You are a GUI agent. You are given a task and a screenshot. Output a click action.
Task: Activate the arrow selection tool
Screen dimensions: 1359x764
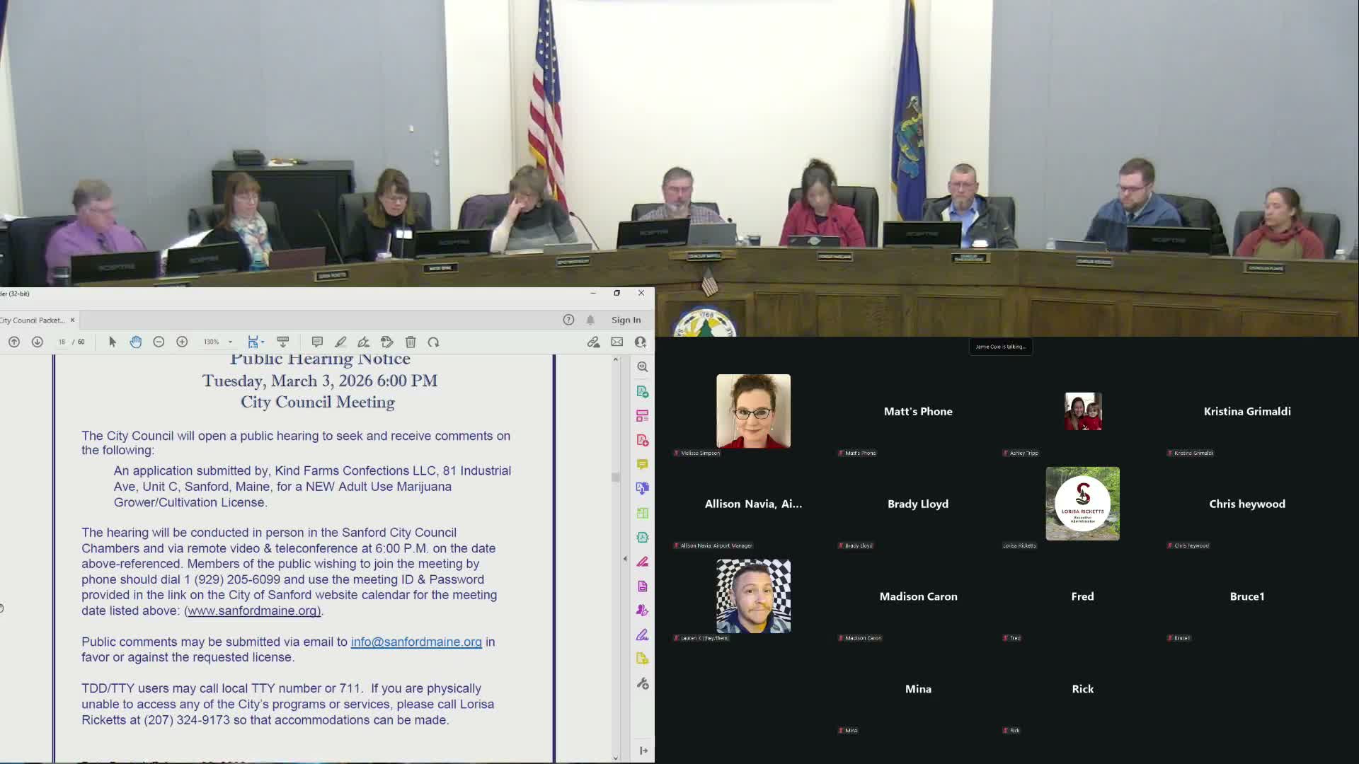(x=112, y=342)
